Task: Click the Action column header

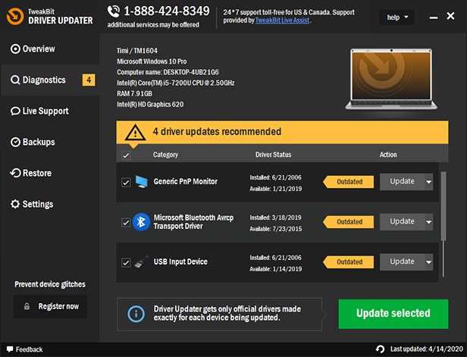Action: 388,155
